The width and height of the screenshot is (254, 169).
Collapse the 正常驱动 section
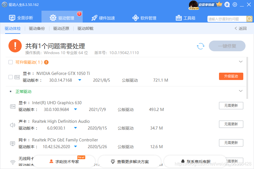pyautogui.click(x=241, y=91)
